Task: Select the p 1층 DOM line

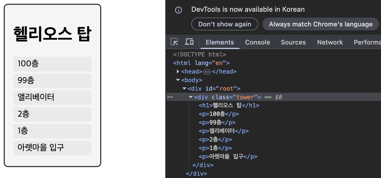Action: pos(215,148)
